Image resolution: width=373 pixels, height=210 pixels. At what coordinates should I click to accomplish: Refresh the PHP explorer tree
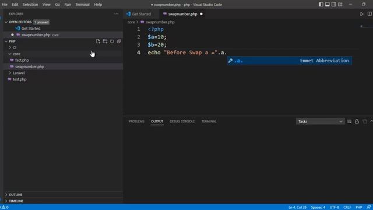click(112, 41)
